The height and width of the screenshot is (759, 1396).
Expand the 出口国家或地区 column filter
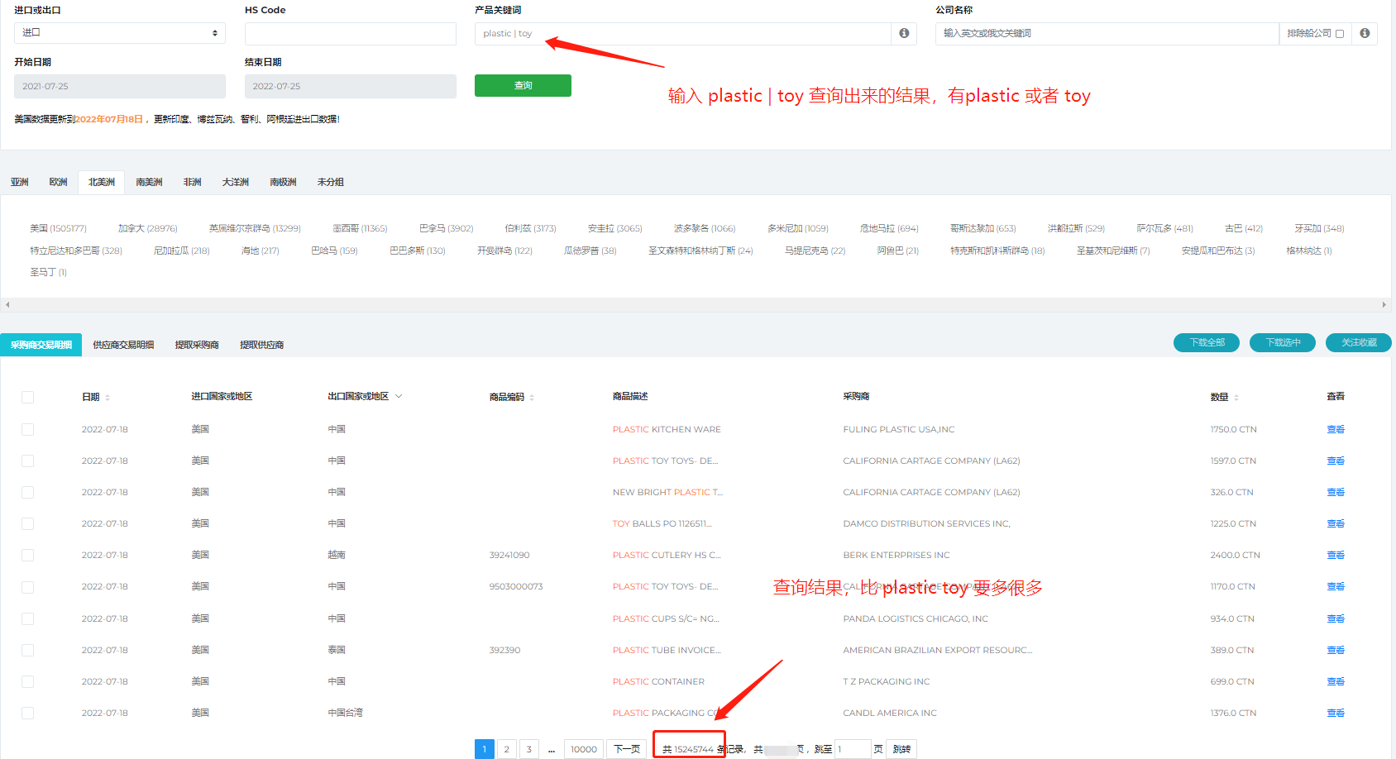[x=399, y=396]
